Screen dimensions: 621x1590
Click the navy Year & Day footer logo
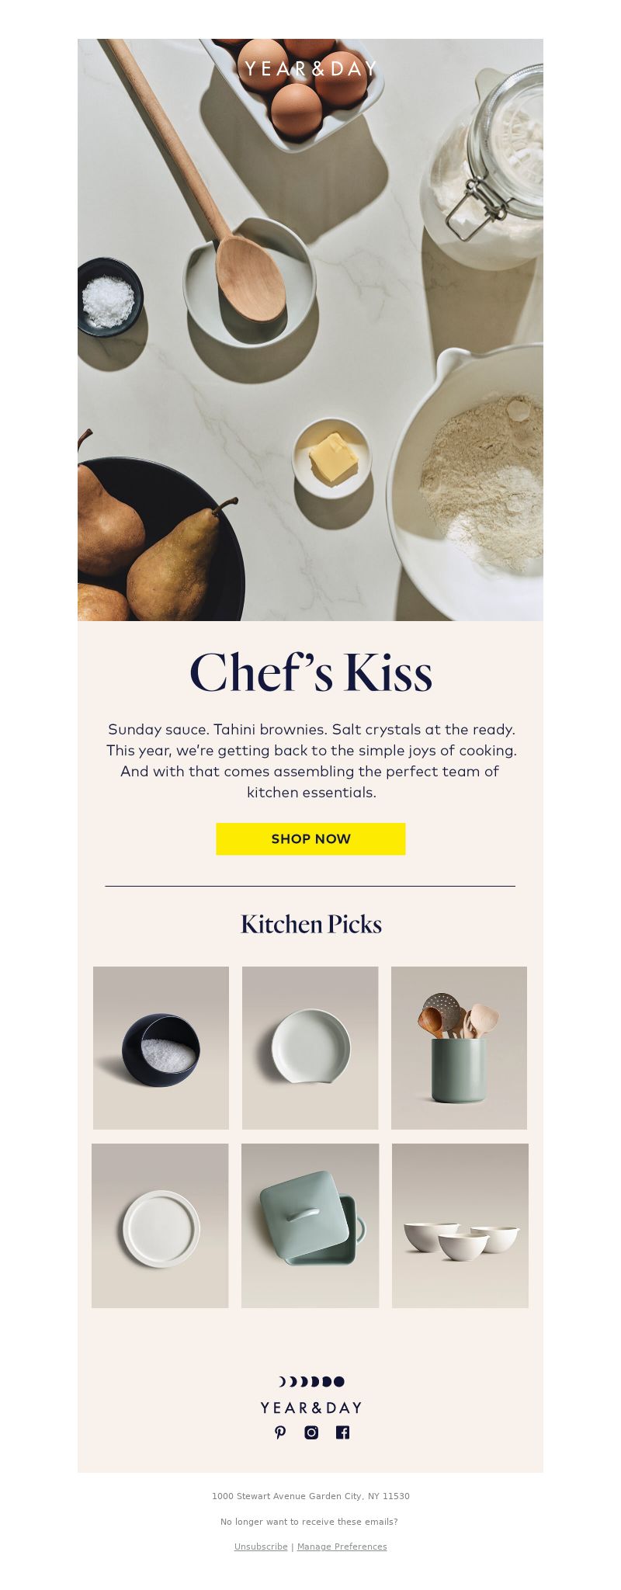click(x=310, y=1408)
